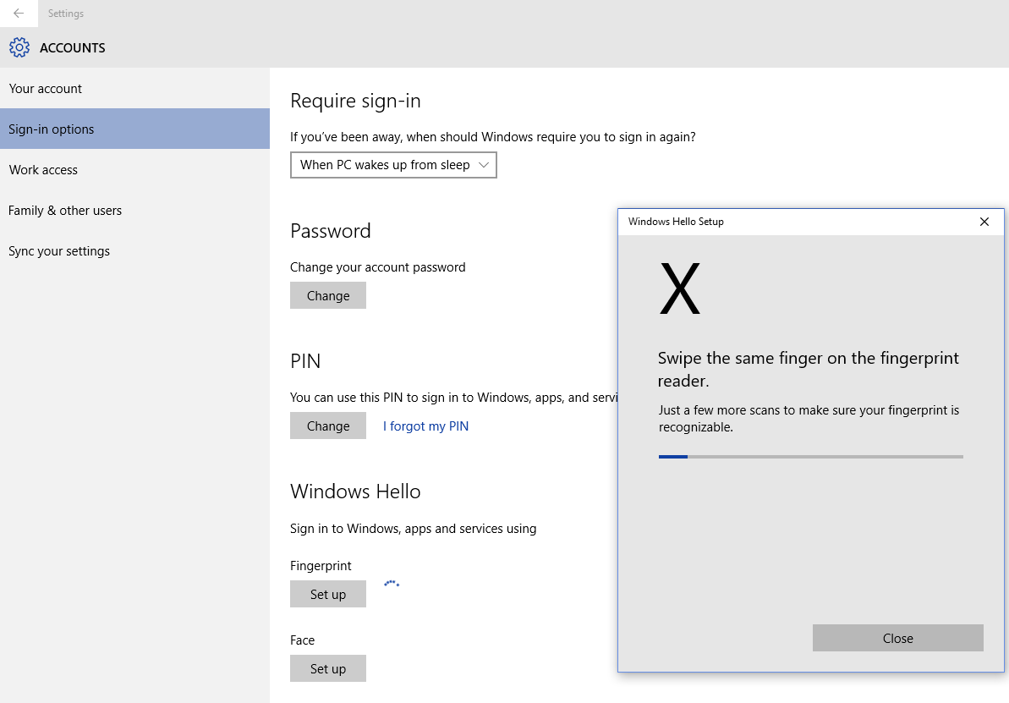Screen dimensions: 1009x703
Task: Open Work access settings
Action: pyautogui.click(x=134, y=169)
